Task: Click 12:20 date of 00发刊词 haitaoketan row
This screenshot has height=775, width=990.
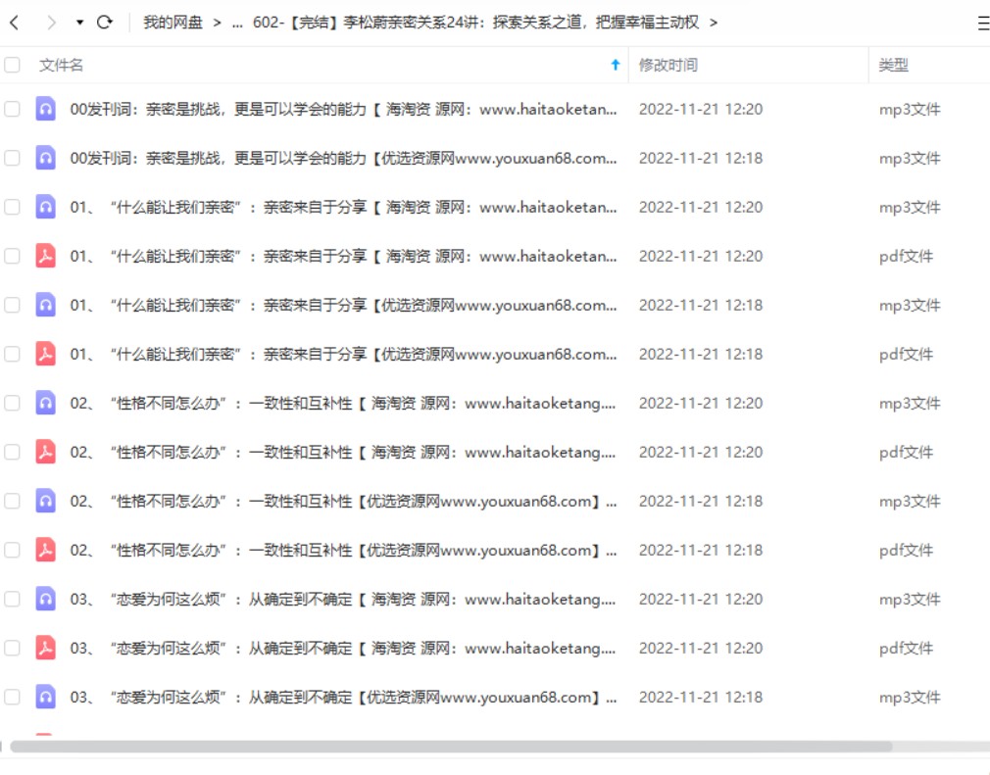Action: tap(701, 109)
